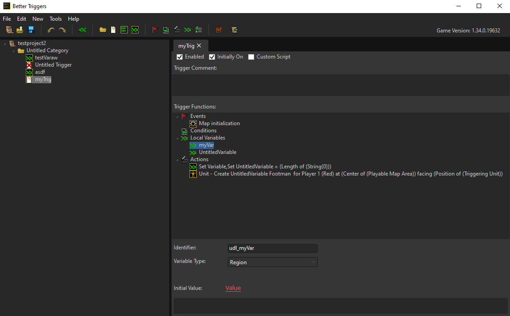Redo the last undone change
Viewport: 510px width, 316px height.
click(62, 30)
